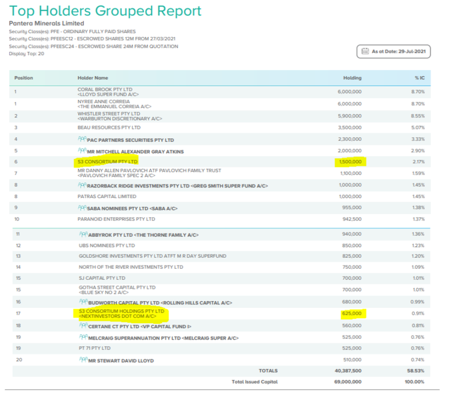The height and width of the screenshot is (395, 449).
Task: Click the Holding column header
Action: pos(352,78)
